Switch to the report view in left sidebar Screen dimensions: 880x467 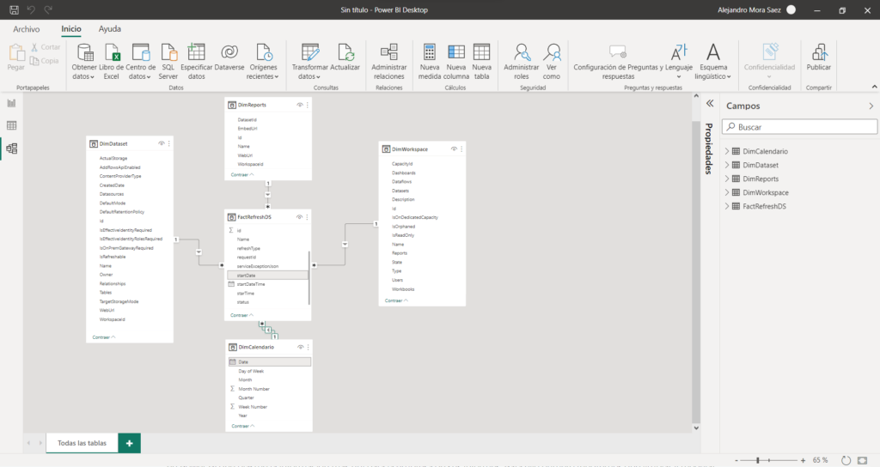[12, 103]
